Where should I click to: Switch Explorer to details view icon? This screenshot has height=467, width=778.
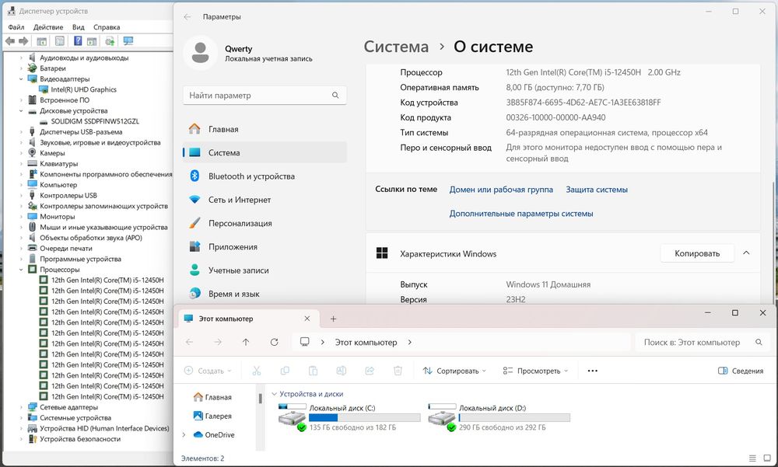(x=752, y=458)
